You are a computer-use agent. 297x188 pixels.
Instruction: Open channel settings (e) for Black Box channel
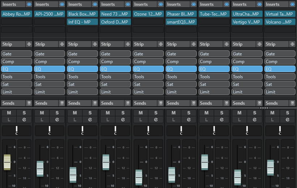[90, 120]
